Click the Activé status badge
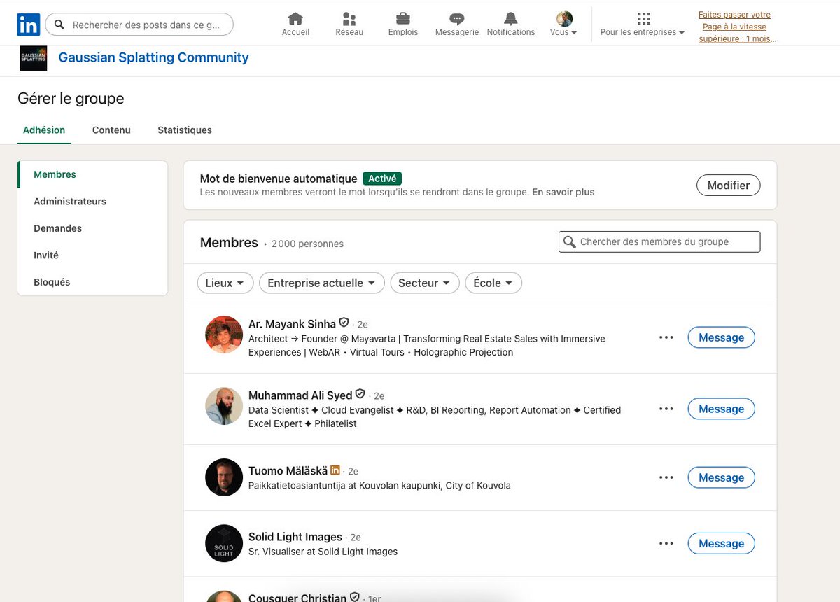Viewport: 840px width, 602px height. [x=382, y=178]
